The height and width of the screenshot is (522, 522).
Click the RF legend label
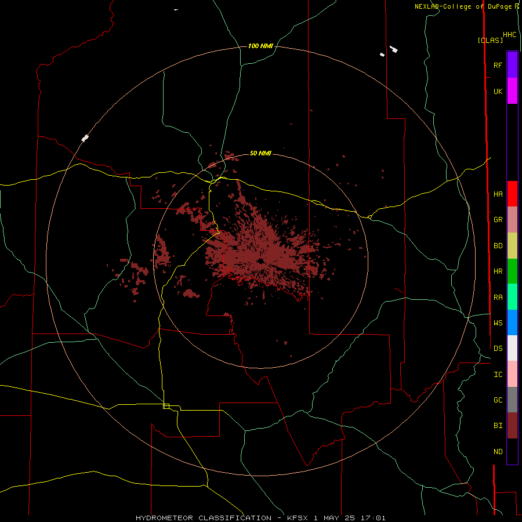click(x=498, y=65)
